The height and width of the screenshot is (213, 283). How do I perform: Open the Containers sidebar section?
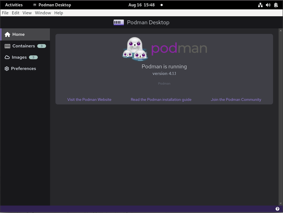point(25,46)
